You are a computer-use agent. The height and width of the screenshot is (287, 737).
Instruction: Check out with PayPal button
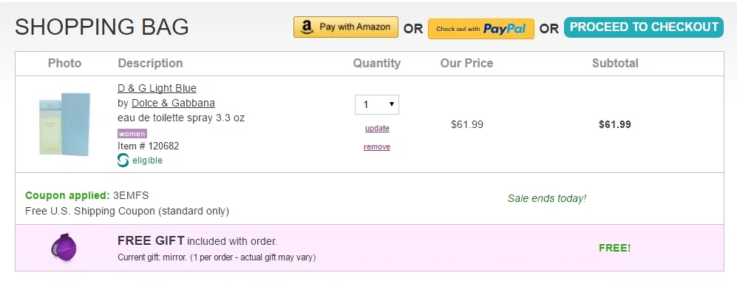(480, 29)
